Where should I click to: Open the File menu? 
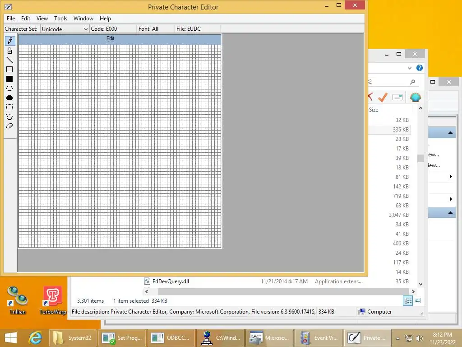(11, 18)
